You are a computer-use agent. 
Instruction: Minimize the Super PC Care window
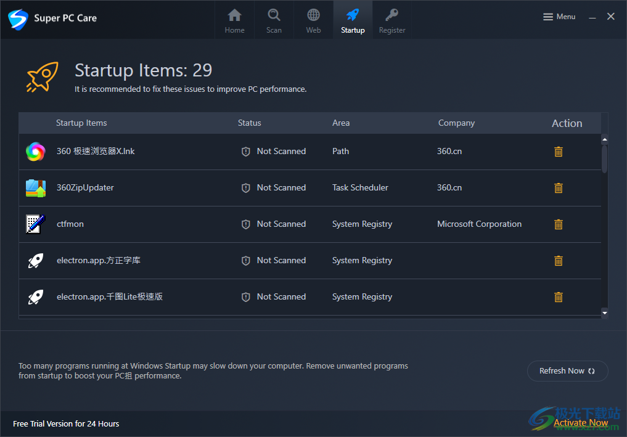point(592,17)
